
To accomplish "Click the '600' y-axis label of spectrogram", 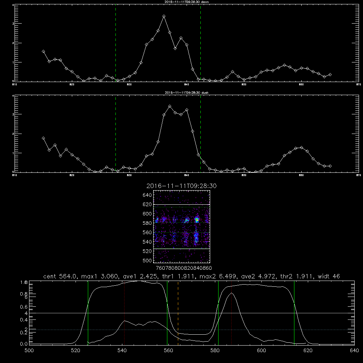I will [x=147, y=214].
